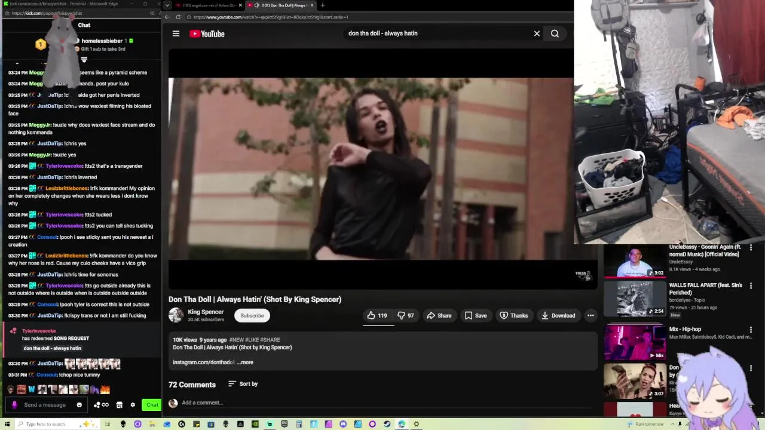Download the video
The width and height of the screenshot is (765, 430).
point(558,315)
